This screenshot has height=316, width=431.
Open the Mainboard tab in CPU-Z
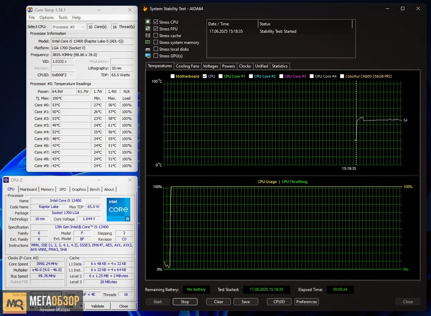click(x=28, y=189)
